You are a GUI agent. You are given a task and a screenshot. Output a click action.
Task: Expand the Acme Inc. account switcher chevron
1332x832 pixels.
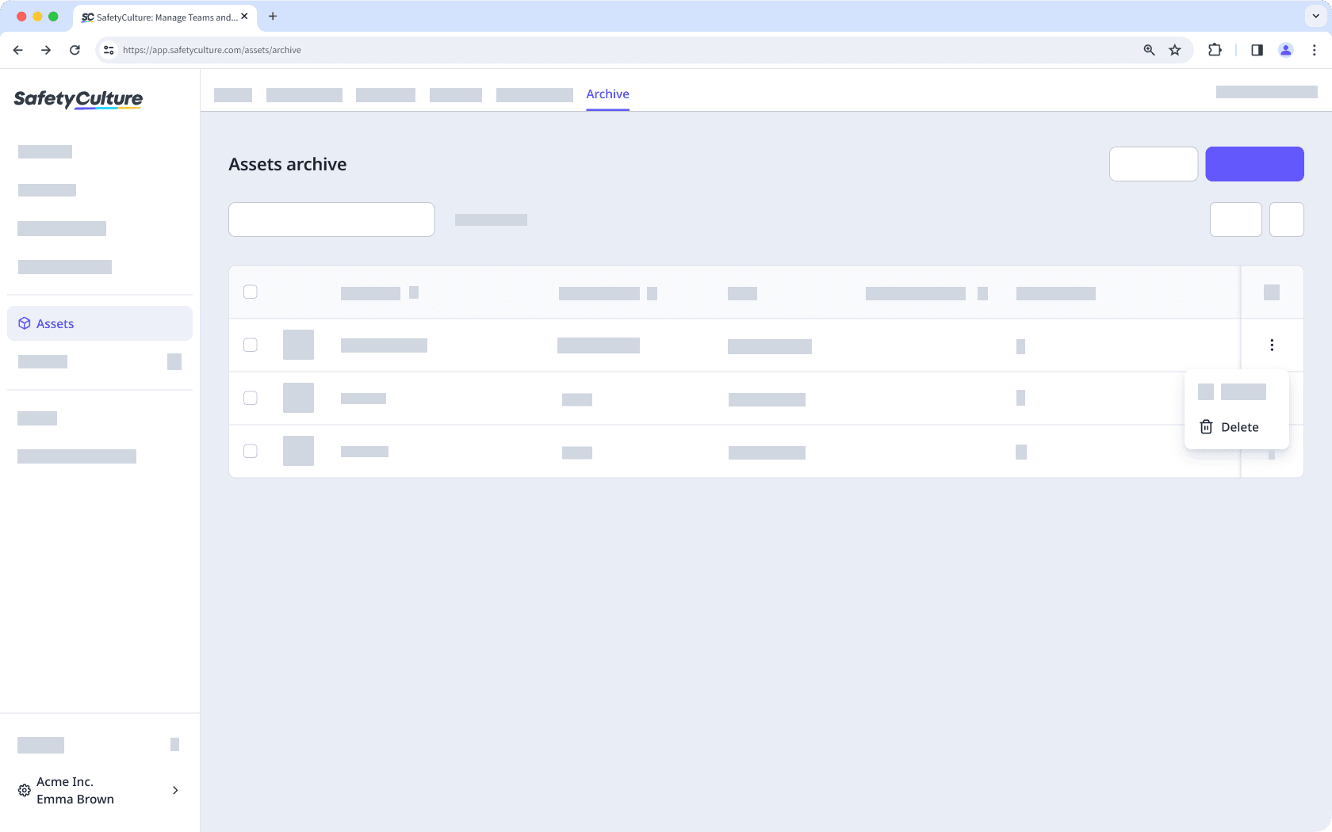175,790
